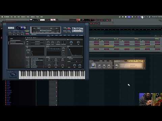Toggle the first effect slot checkbox in Triton

pyautogui.click(x=27, y=59)
